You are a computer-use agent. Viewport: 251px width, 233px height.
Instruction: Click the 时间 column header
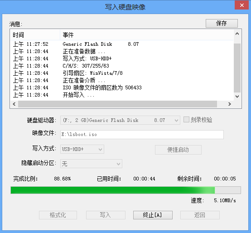click(35, 35)
